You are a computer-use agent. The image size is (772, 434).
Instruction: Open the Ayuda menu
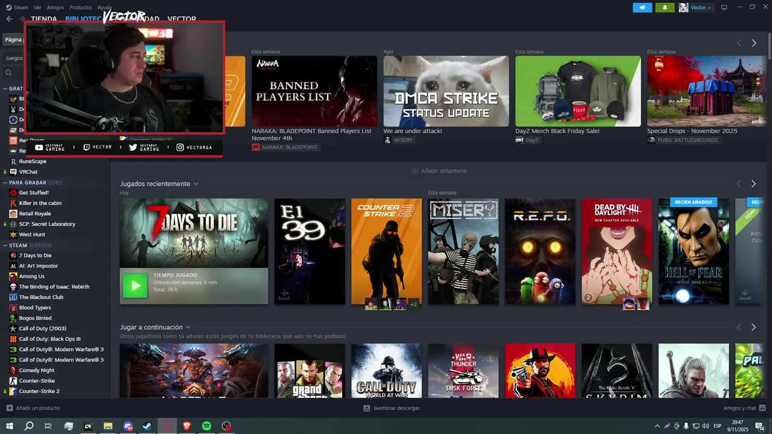104,7
